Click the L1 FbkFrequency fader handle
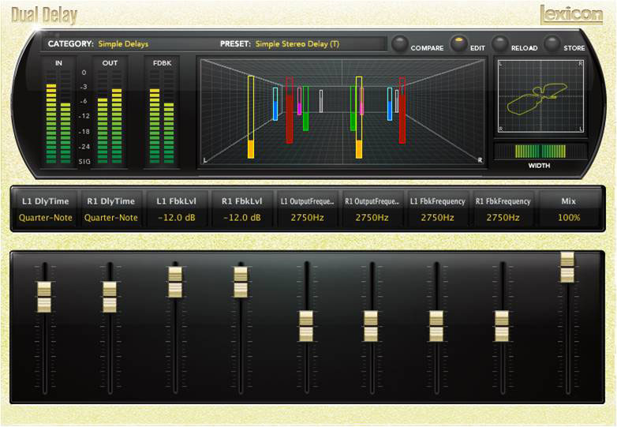The image size is (617, 427). pyautogui.click(x=436, y=326)
